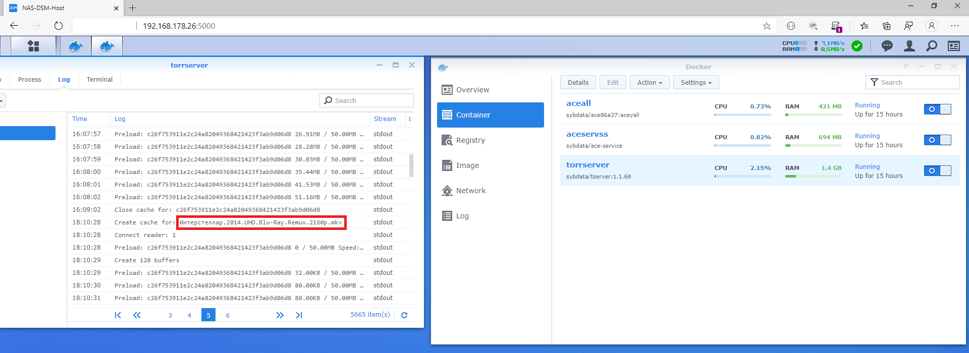
Task: Click the Details button
Action: tap(578, 82)
